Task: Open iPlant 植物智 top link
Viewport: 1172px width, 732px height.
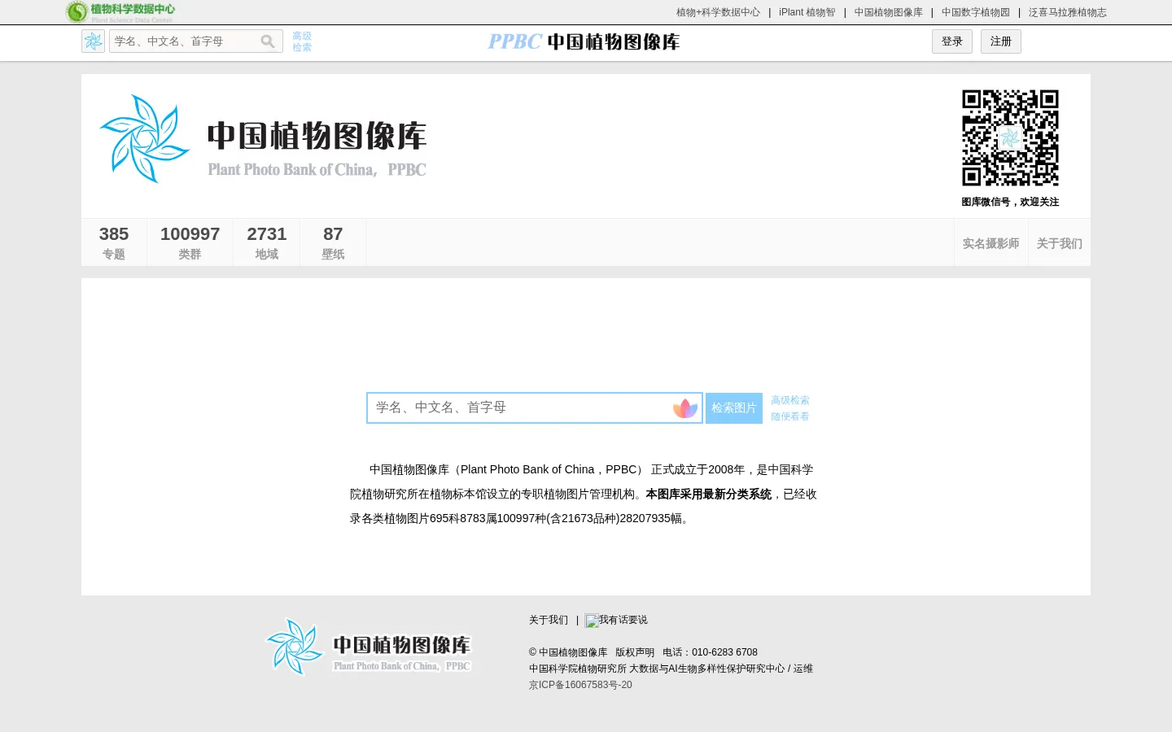Action: point(807,12)
